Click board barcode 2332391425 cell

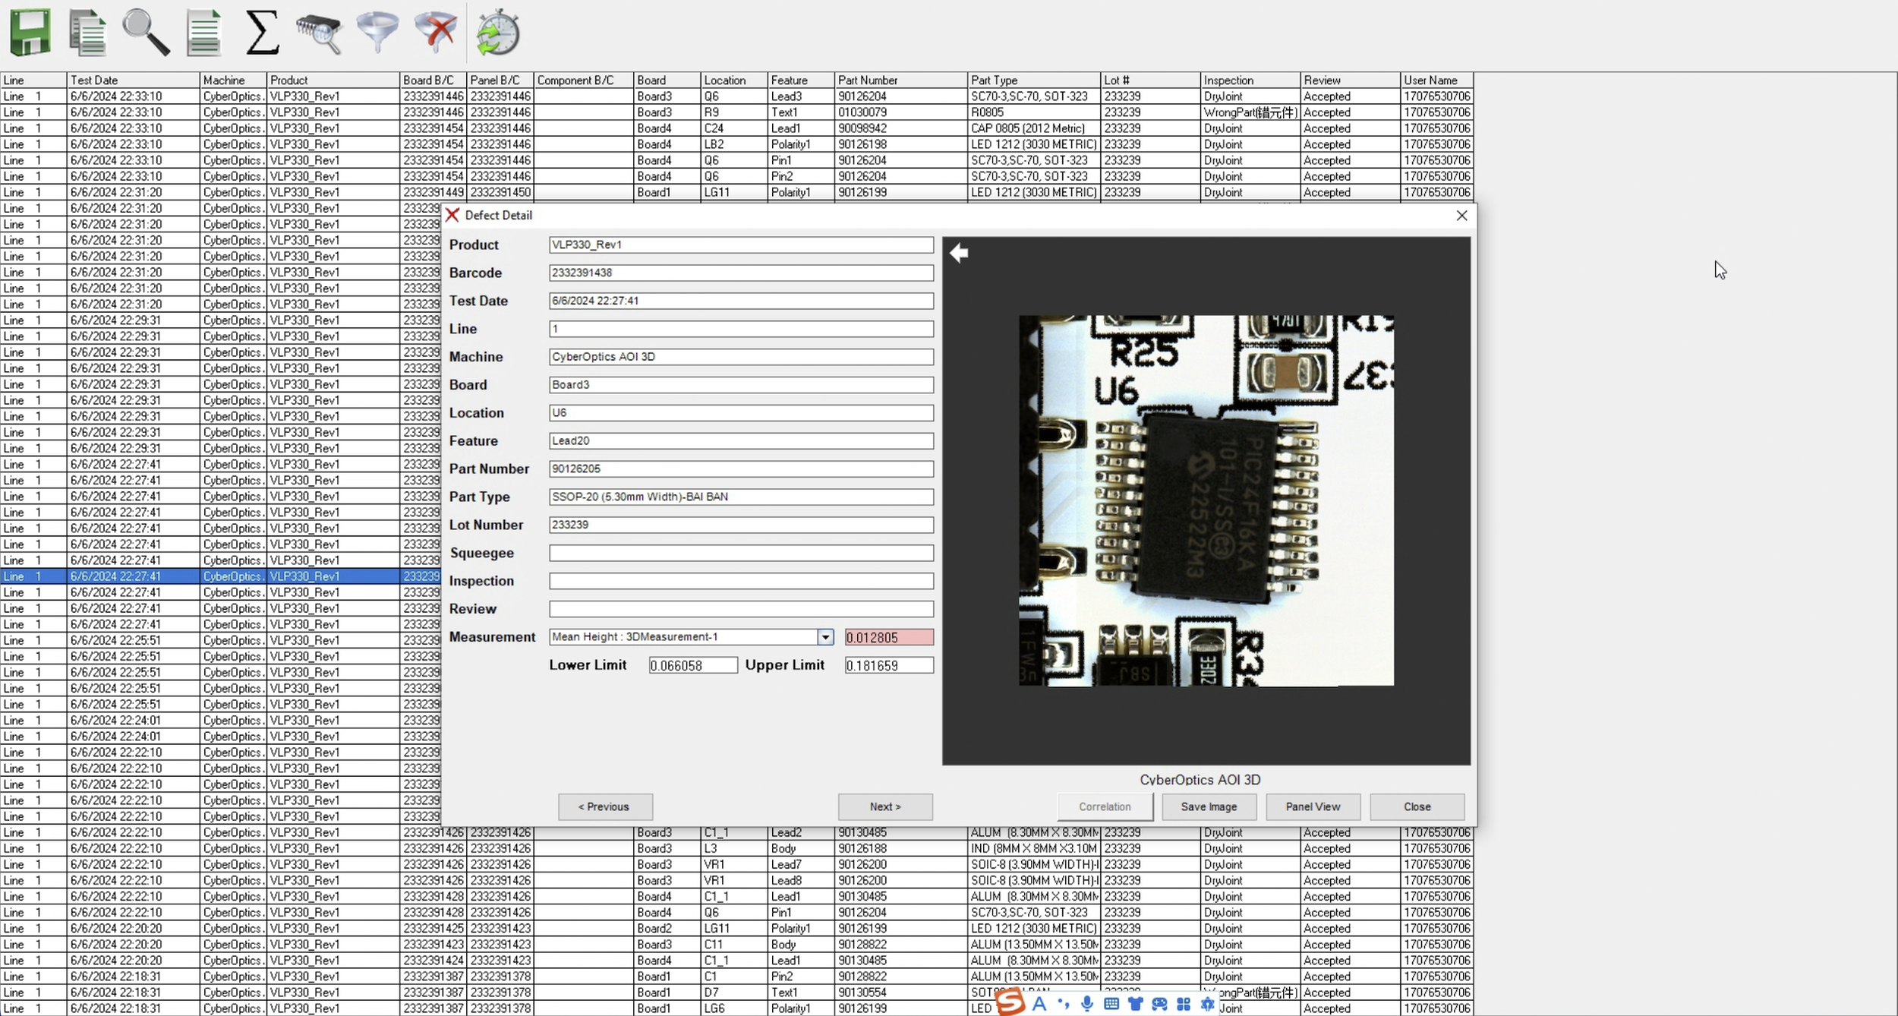pos(433,929)
